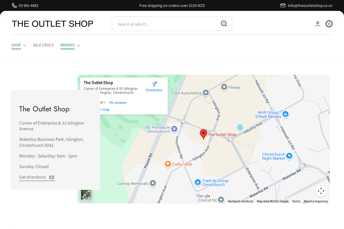Image resolution: width=344 pixels, height=229 pixels.
Task: Click the TrailLite Group Christchurch map pin
Action: click(x=198, y=182)
